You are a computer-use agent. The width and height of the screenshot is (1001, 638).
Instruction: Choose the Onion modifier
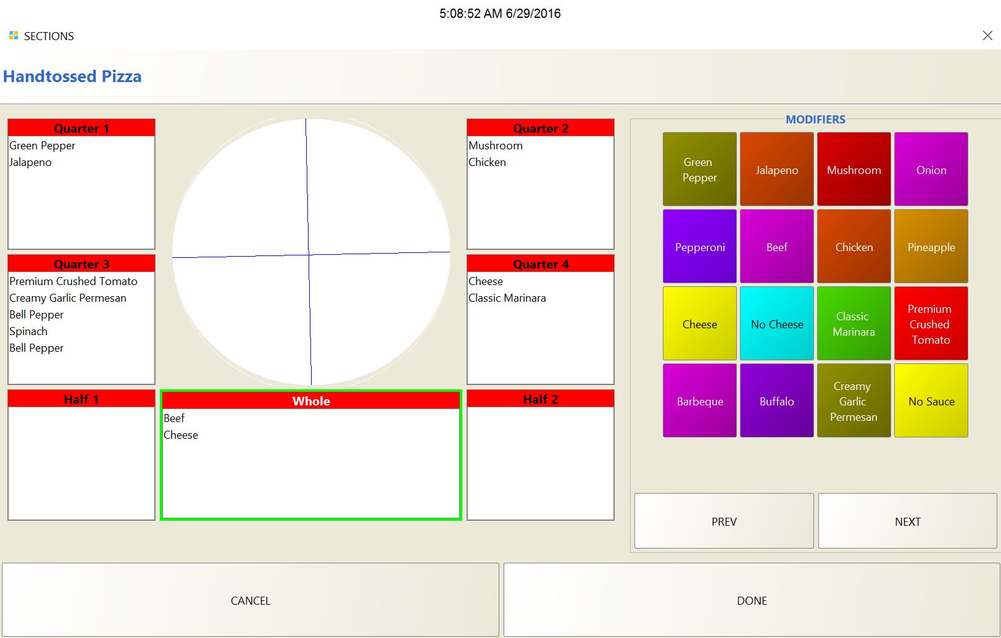(931, 169)
